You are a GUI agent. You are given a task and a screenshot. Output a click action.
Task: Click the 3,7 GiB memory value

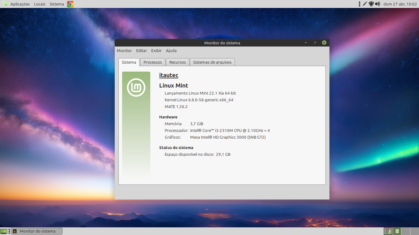point(197,124)
